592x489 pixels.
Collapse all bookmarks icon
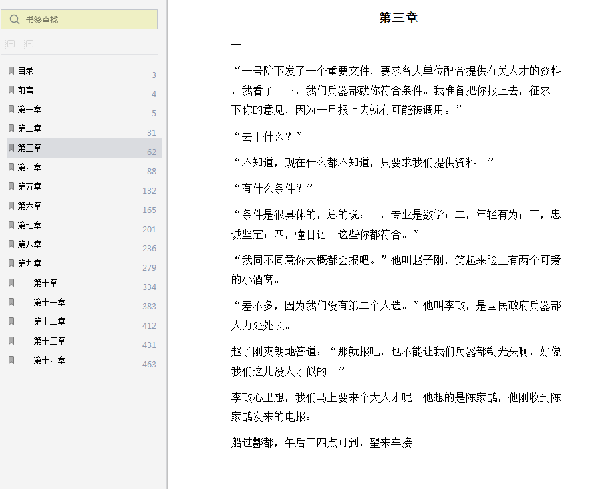click(29, 44)
